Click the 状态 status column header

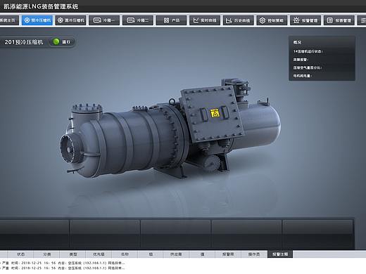(x=20, y=254)
